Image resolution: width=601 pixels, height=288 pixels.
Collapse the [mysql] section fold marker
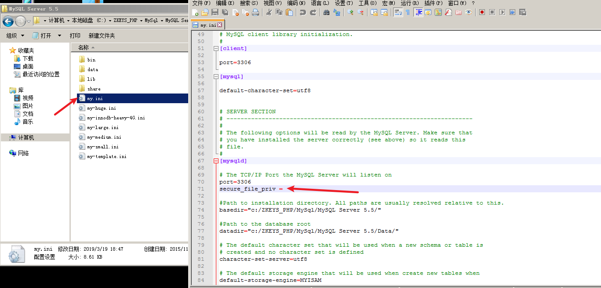coord(215,76)
